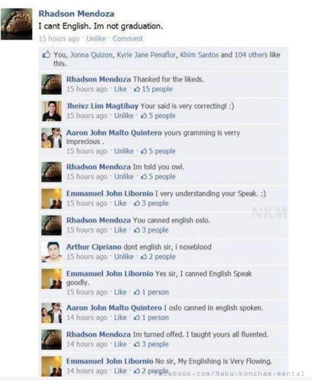Open Jheivz Lim Magtibay's avatar thumbnail
The image size is (312, 380).
point(51,111)
